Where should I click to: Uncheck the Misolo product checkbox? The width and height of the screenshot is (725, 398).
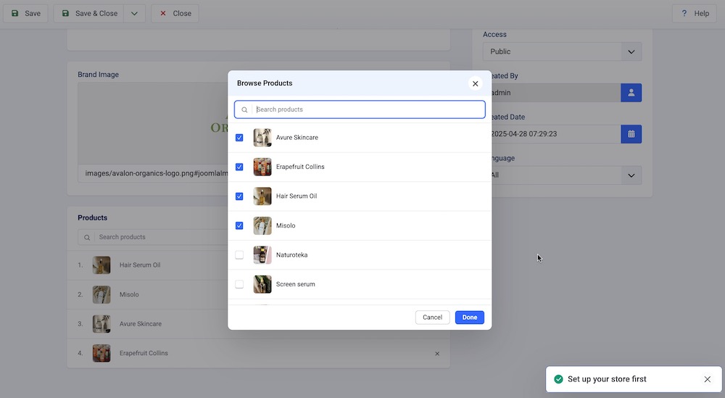coord(239,225)
